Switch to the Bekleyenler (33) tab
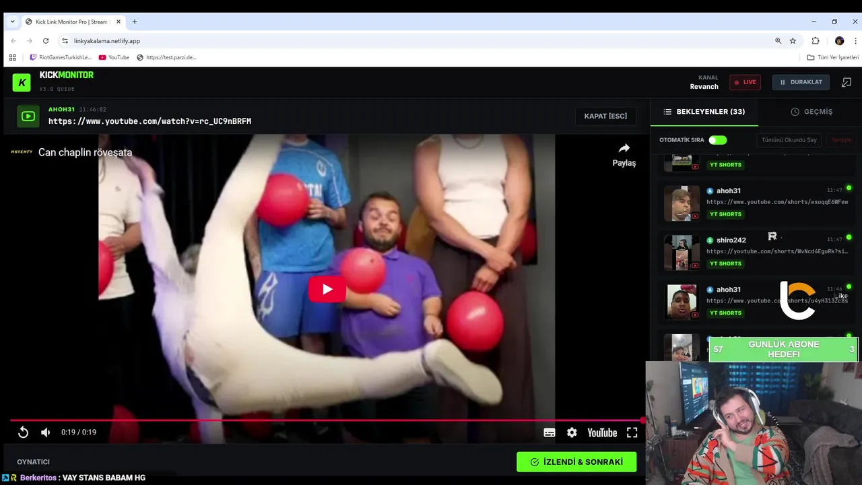Viewport: 862px width, 485px height. click(704, 112)
